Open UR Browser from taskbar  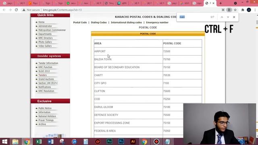pos(74,141)
